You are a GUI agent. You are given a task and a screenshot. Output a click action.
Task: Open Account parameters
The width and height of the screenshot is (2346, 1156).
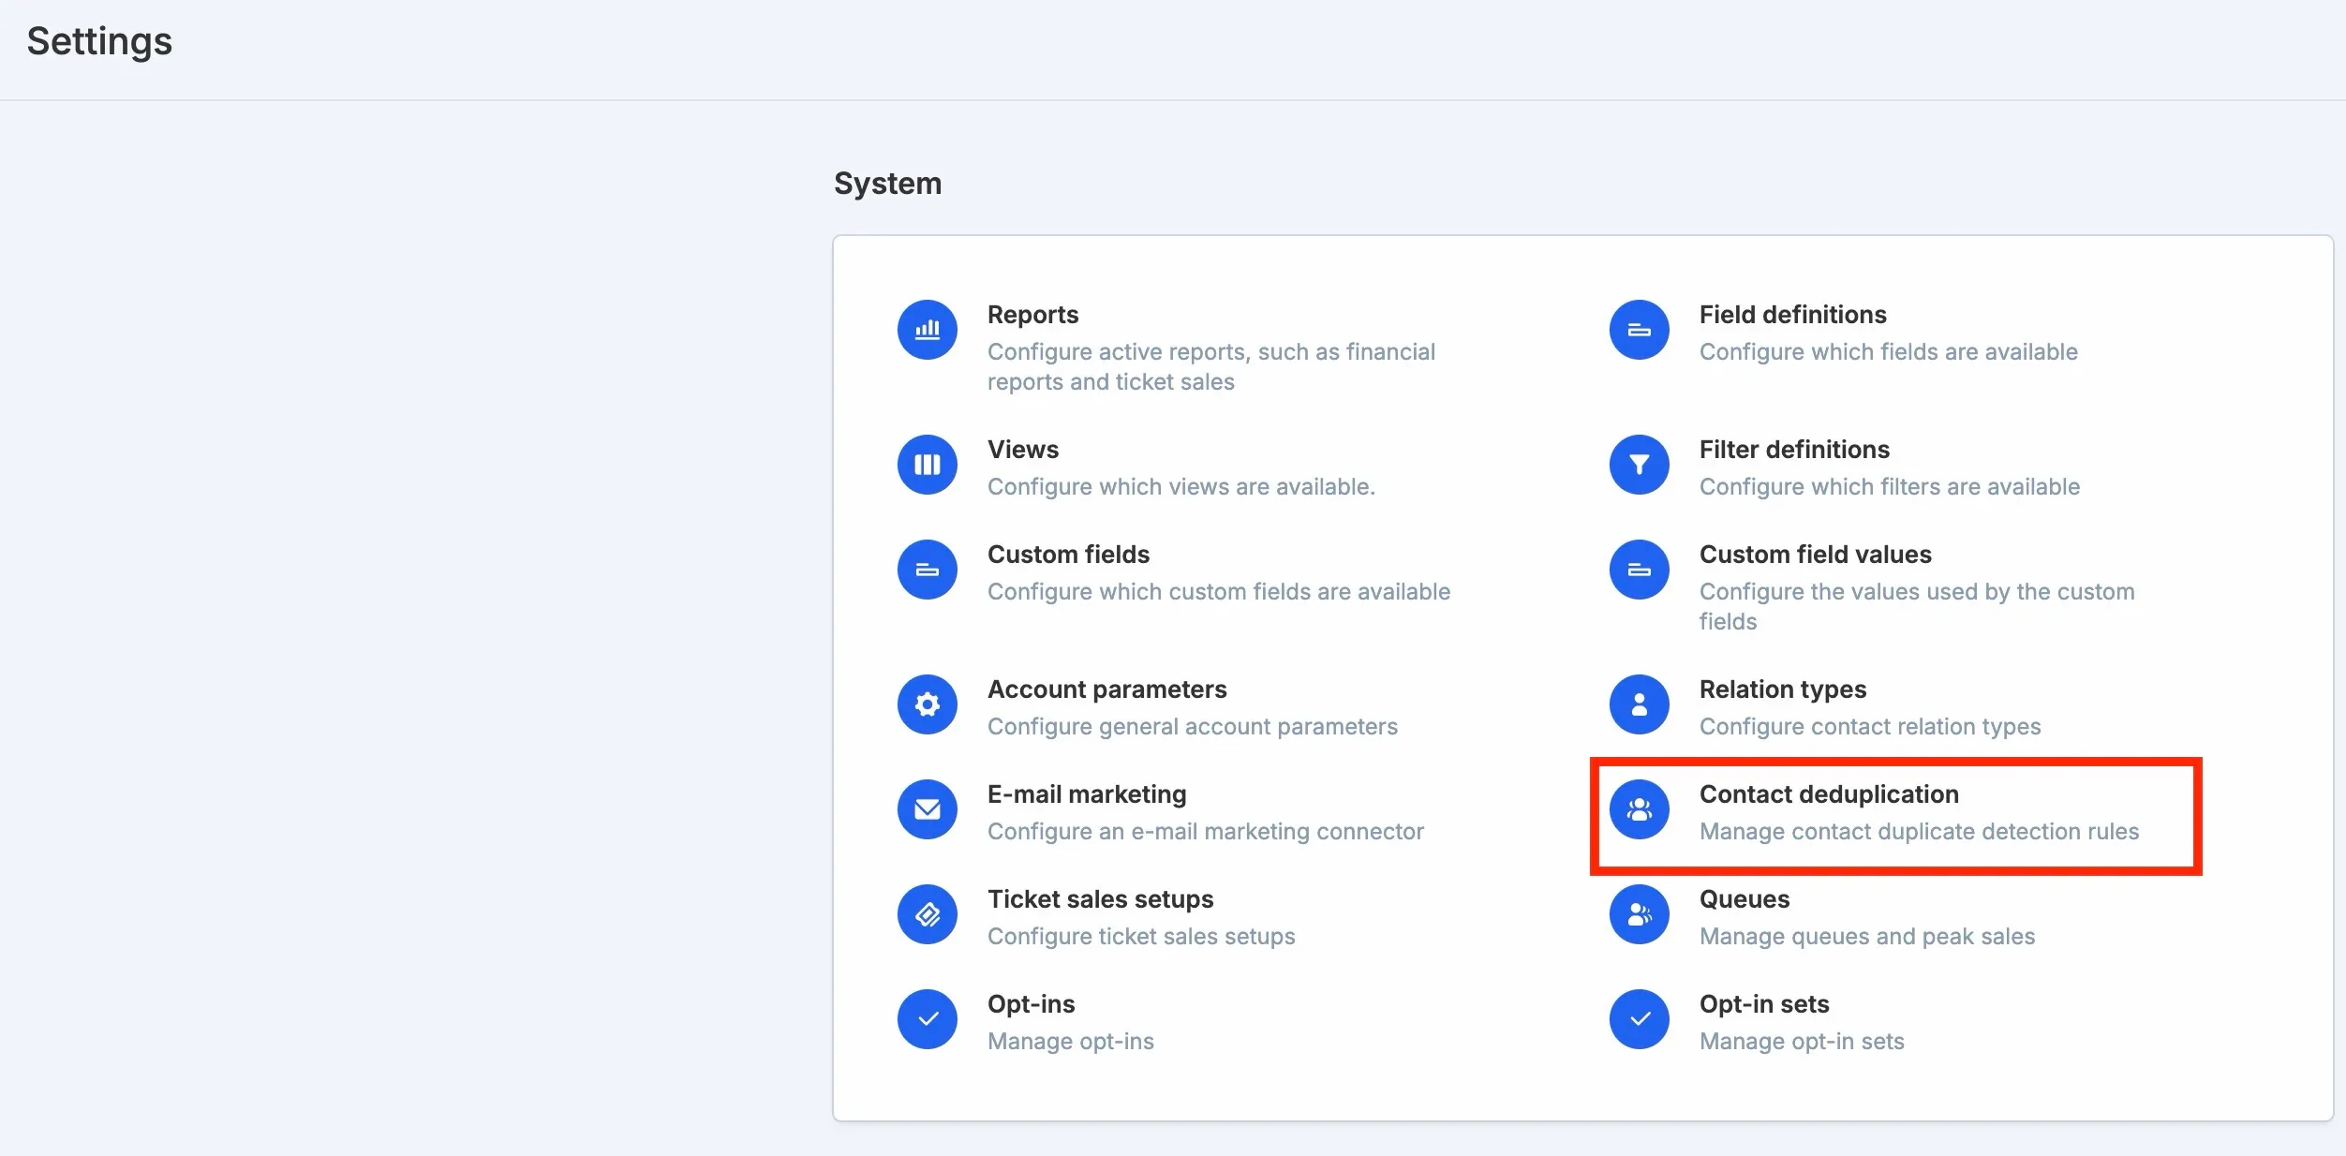click(x=1106, y=689)
